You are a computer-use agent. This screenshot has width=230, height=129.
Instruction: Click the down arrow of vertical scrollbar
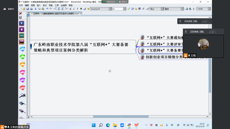click(x=210, y=114)
